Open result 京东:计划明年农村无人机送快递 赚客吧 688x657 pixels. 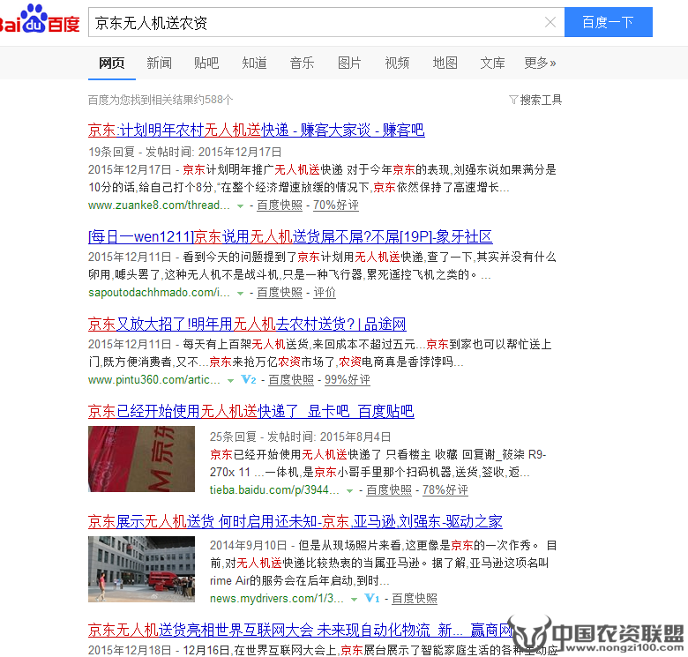click(257, 131)
